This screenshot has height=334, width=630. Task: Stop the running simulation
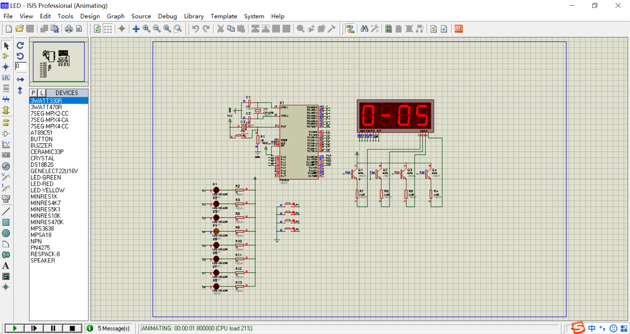tap(72, 328)
